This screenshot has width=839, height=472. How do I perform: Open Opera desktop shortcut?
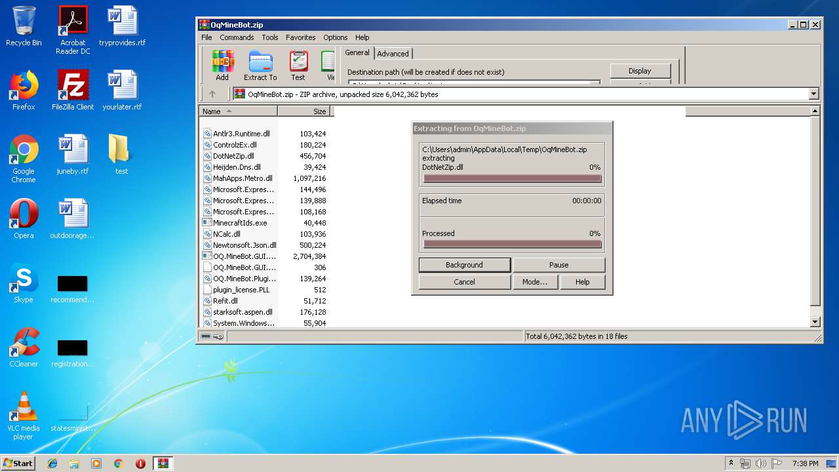(24, 219)
